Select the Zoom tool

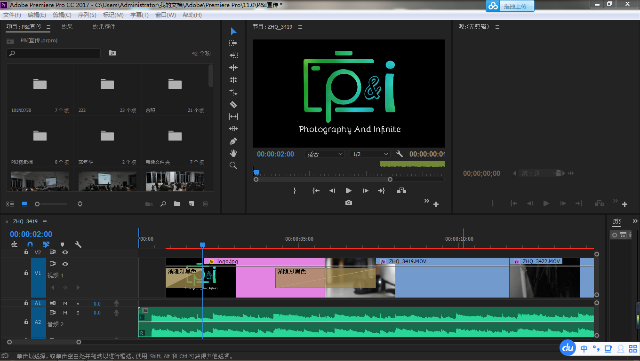233,165
